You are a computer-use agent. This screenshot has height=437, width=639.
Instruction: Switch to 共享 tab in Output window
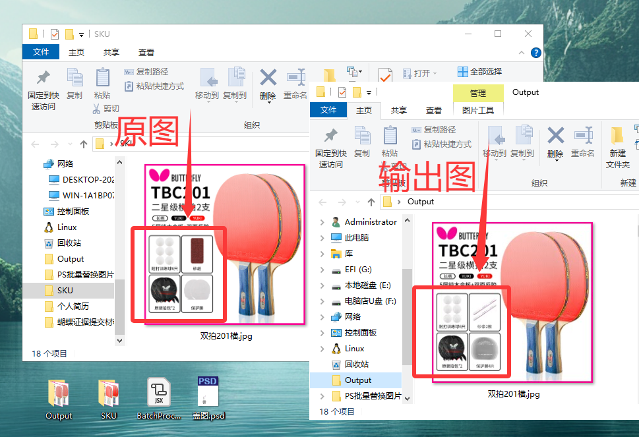coord(398,111)
